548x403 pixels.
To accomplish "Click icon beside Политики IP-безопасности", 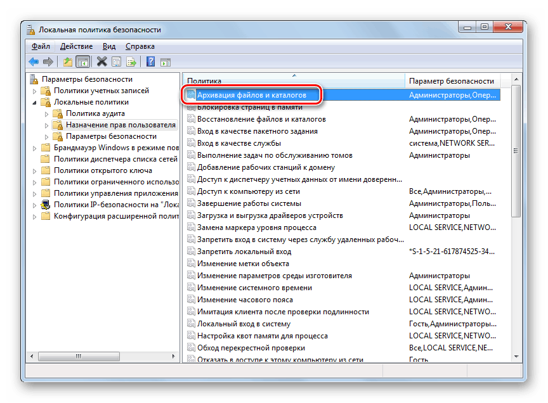I will 46,205.
